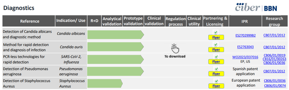289x90 pixels.
Task: Click the ciber BBN logo
Action: (x=257, y=8)
